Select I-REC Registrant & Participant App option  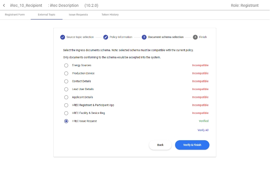tap(66, 105)
